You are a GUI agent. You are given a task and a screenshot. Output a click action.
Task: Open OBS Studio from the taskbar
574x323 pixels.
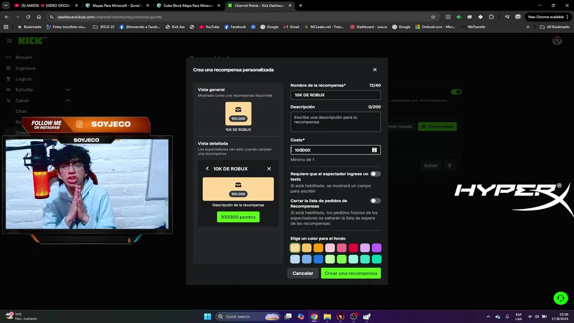coord(354,316)
